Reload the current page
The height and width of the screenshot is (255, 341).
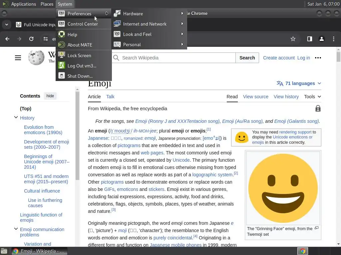(x=31, y=39)
